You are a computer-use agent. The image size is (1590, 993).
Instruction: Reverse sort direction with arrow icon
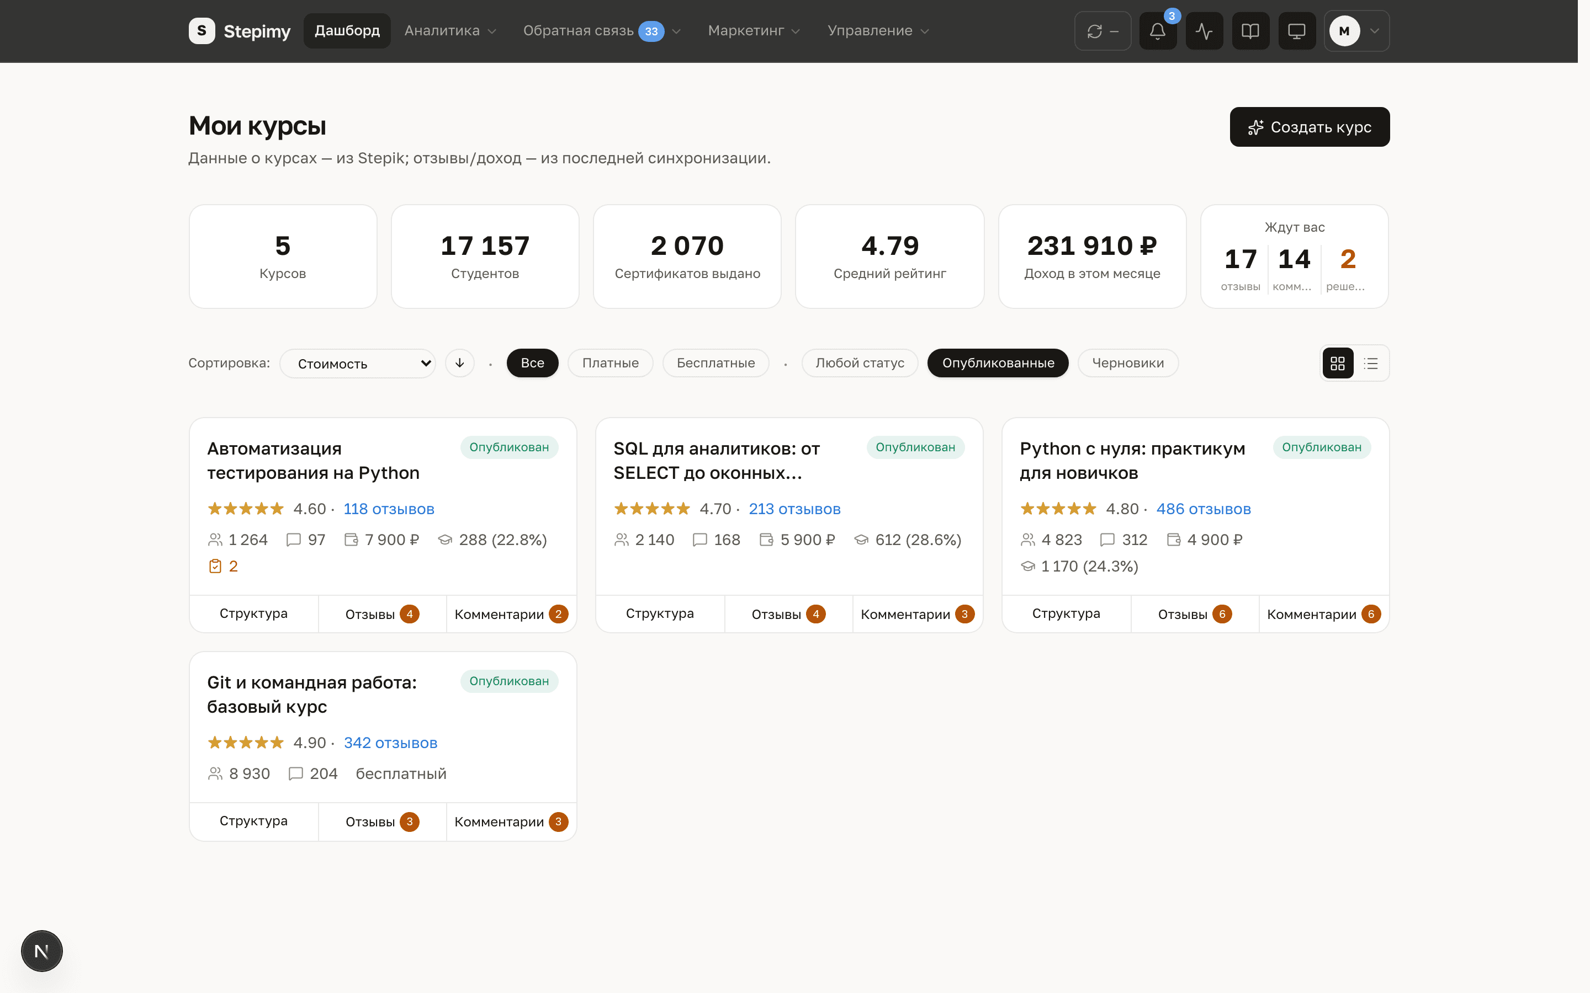pos(460,363)
